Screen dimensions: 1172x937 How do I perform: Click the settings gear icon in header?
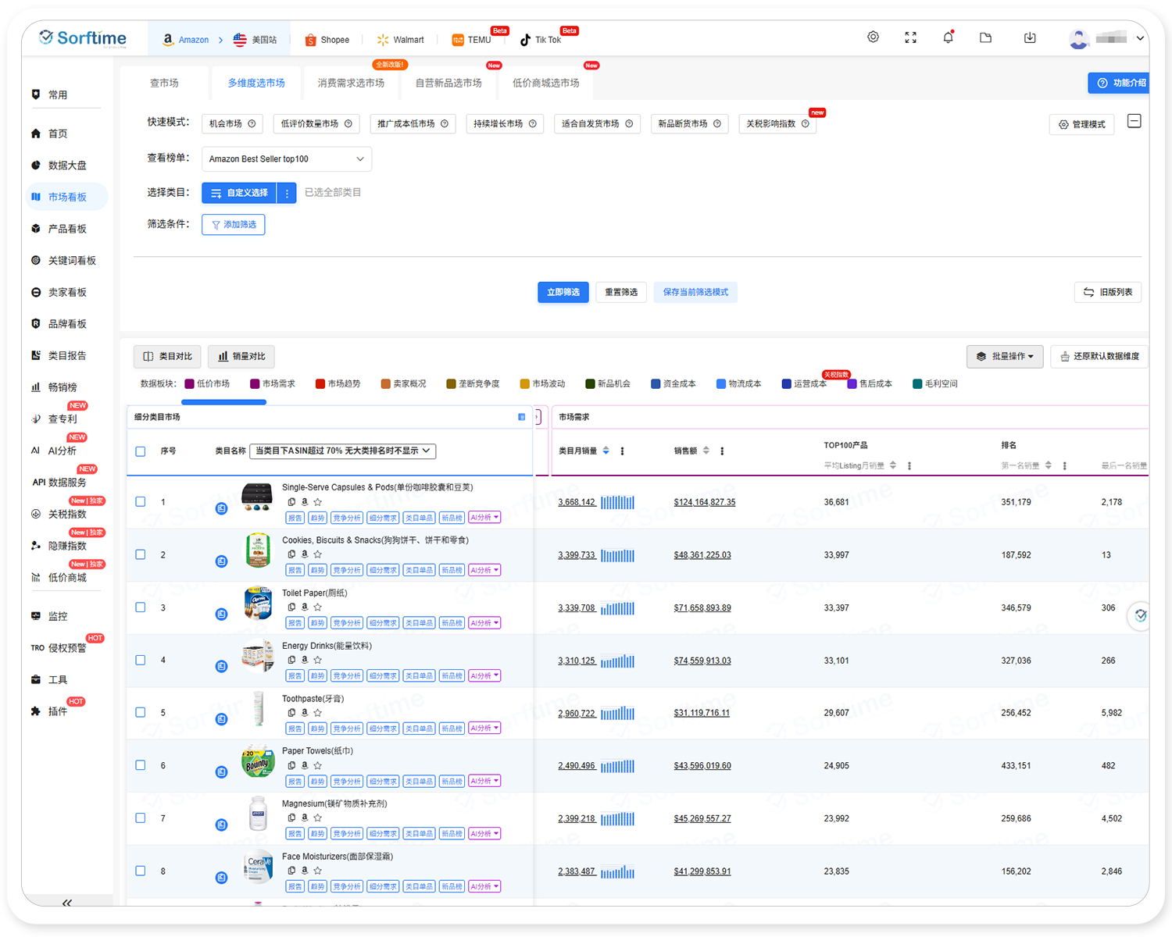click(873, 37)
